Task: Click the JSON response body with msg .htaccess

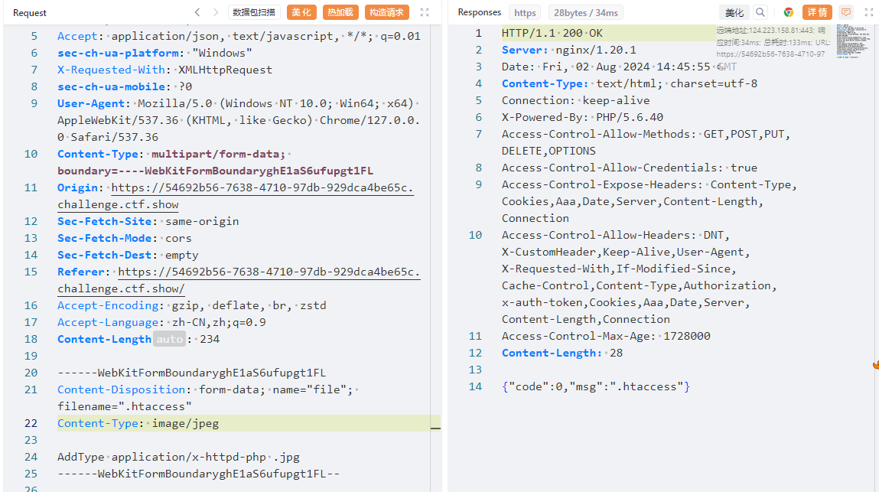Action: tap(596, 386)
